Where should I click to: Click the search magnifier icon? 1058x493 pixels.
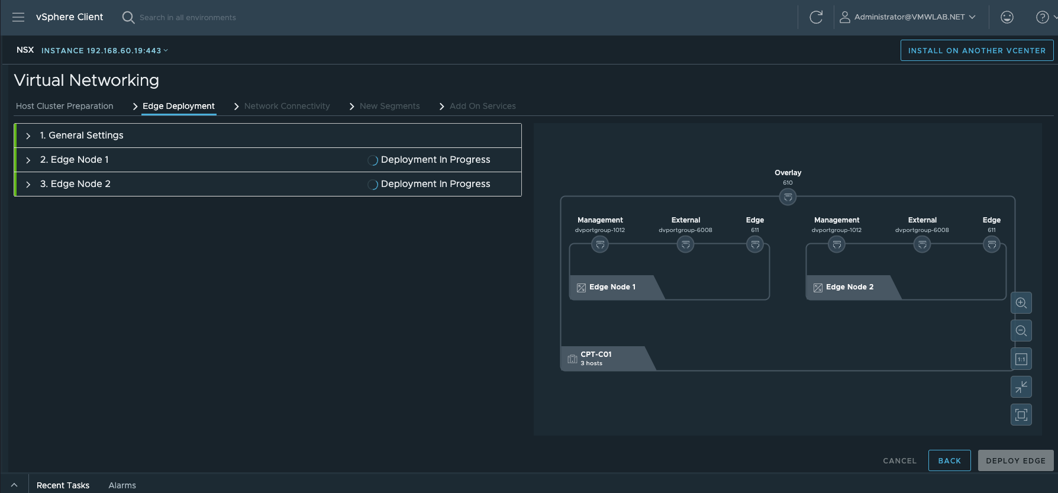click(x=128, y=17)
